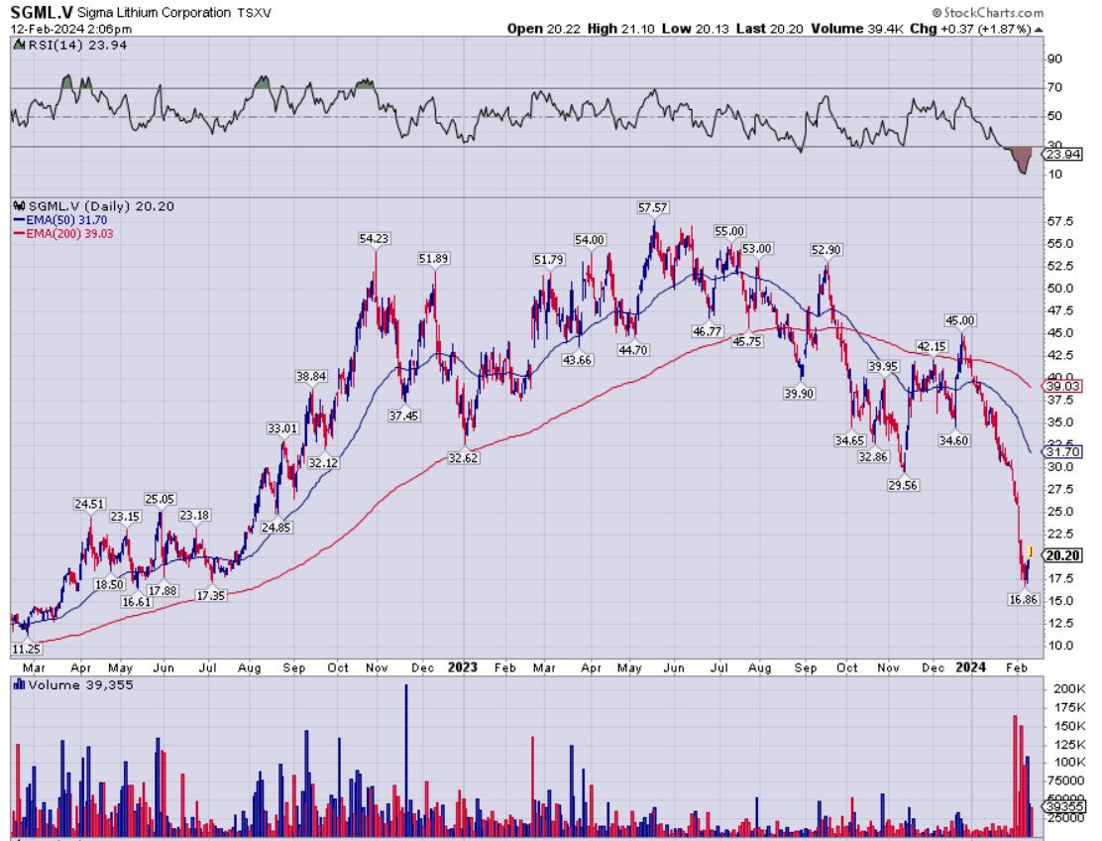Click the 39.90 trough label
1102x841 pixels.
tap(799, 393)
